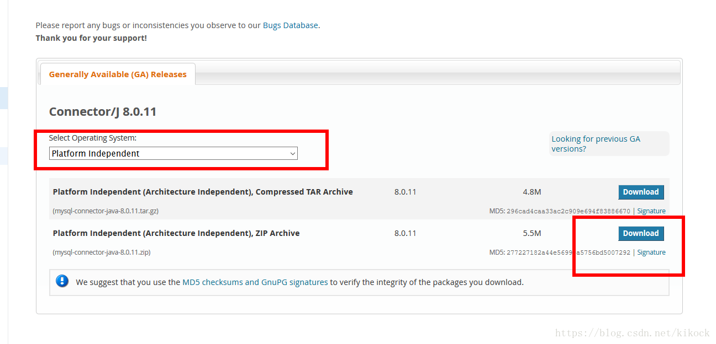Click the blue info exclamation icon

click(62, 281)
